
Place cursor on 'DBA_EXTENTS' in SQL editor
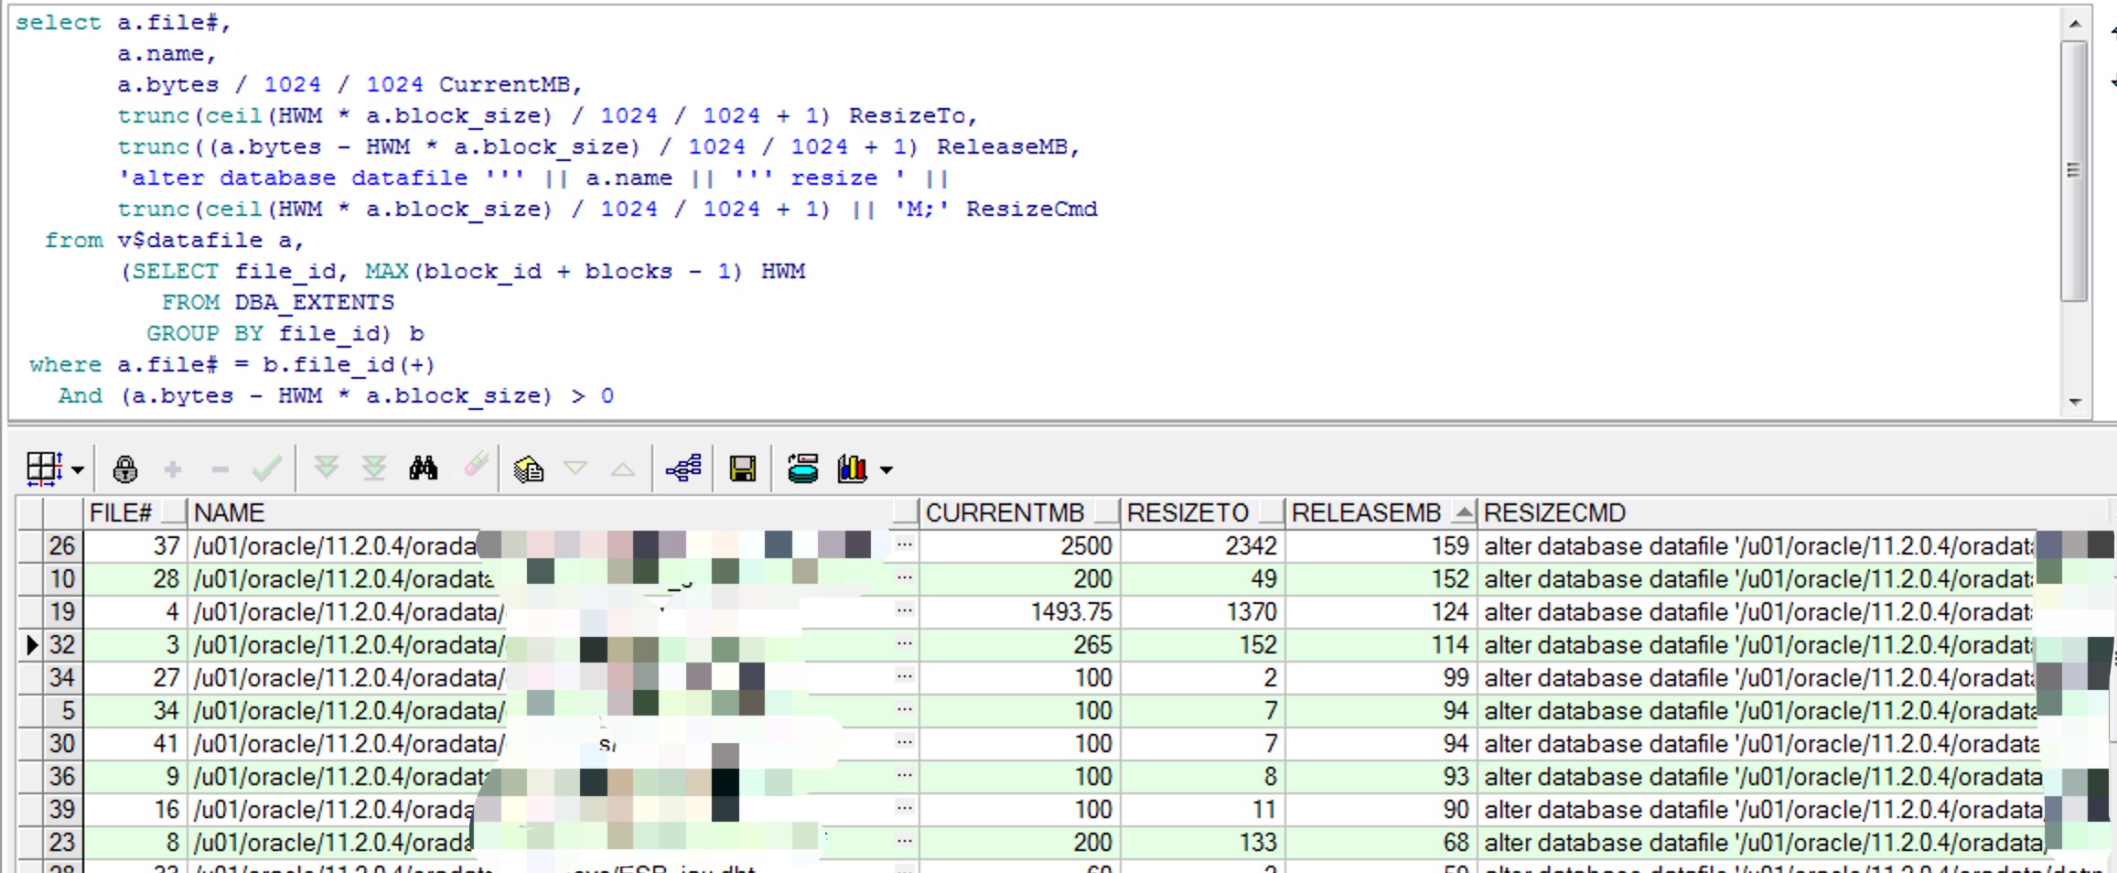(x=314, y=302)
